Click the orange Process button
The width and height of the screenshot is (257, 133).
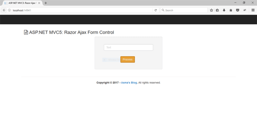(128, 60)
